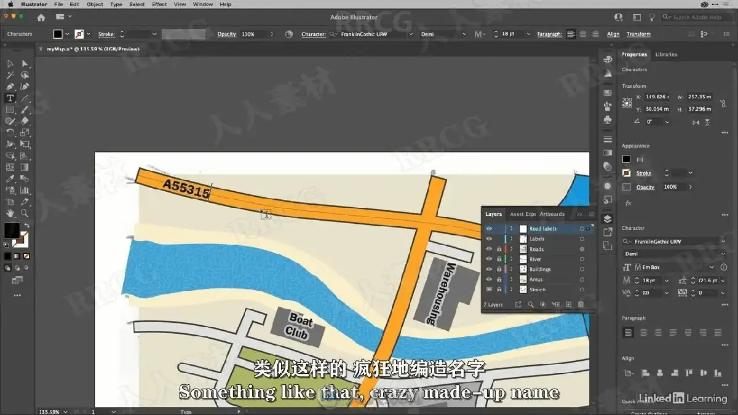
Task: Switch to the Libraries tab
Action: 666,55
